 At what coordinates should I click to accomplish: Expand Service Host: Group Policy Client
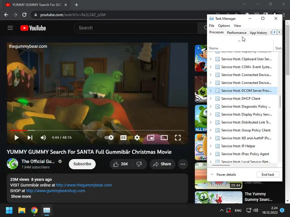pyautogui.click(x=210, y=130)
